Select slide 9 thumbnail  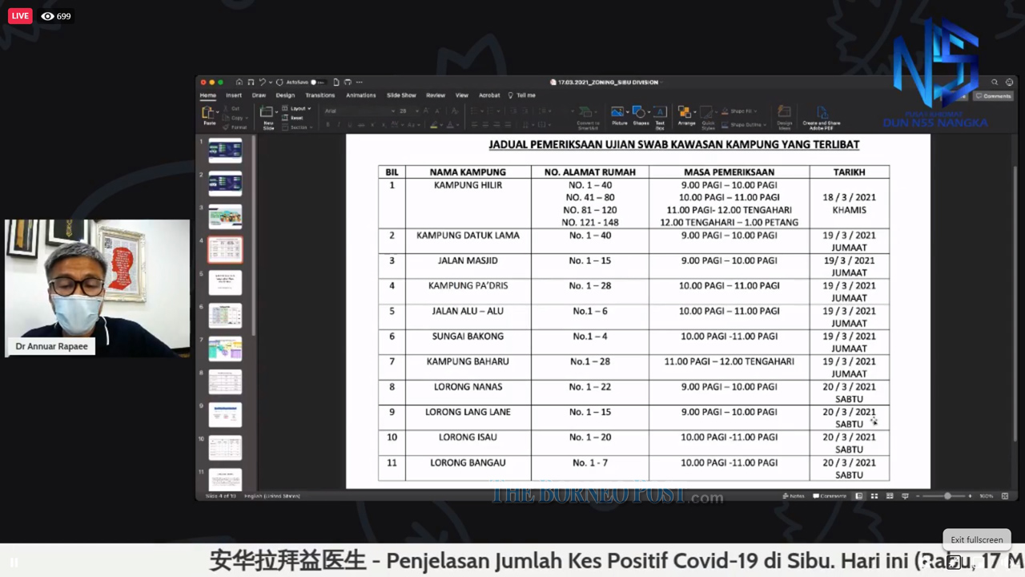click(x=225, y=414)
